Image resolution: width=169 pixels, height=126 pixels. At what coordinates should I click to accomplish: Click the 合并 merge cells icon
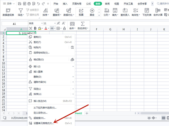[x=72, y=24]
